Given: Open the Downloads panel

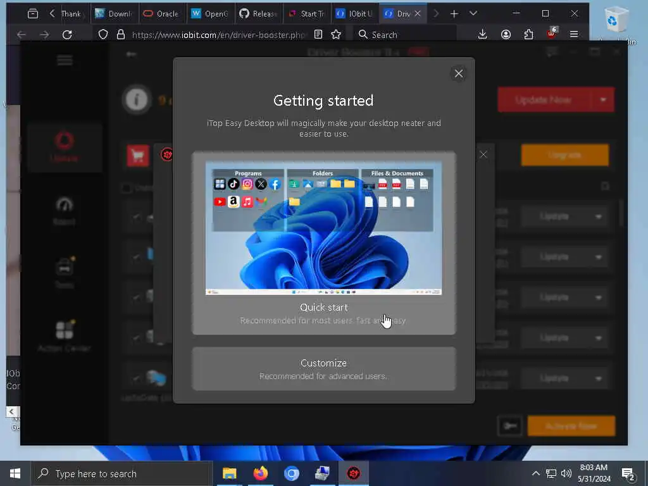Looking at the screenshot, I should click(482, 34).
